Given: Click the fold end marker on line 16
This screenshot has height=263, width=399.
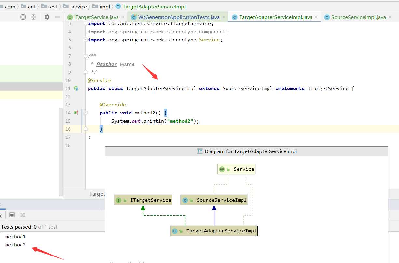Looking at the screenshot, I should pos(85,129).
